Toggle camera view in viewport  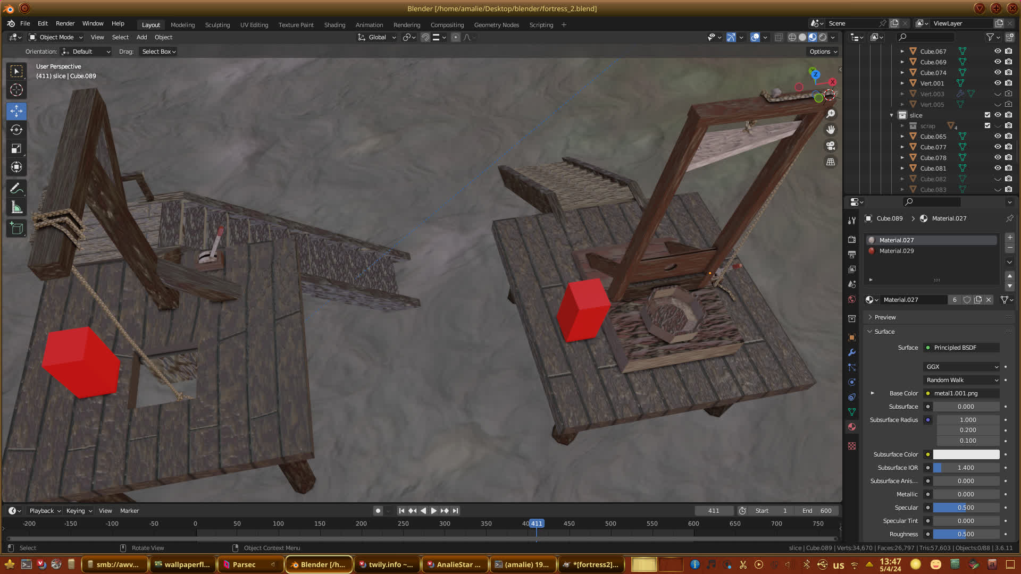point(830,146)
